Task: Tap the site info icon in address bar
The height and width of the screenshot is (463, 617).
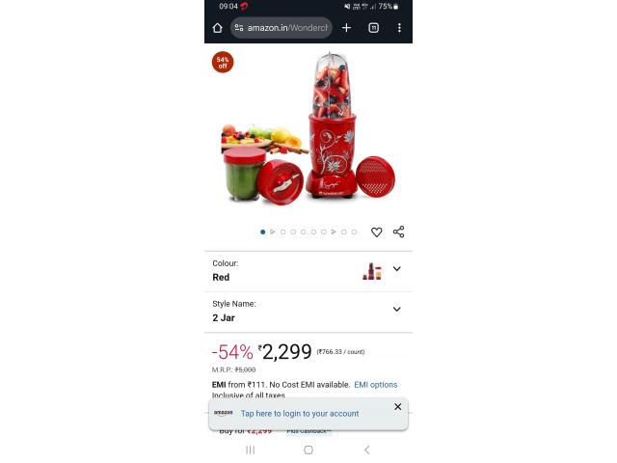Action: (x=239, y=28)
